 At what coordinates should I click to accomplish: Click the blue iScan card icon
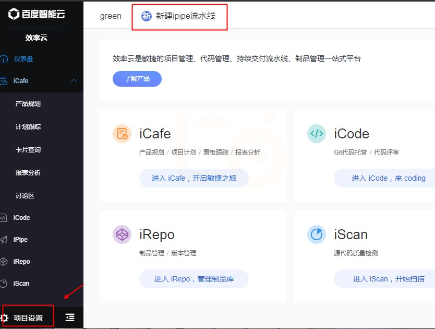pyautogui.click(x=317, y=234)
